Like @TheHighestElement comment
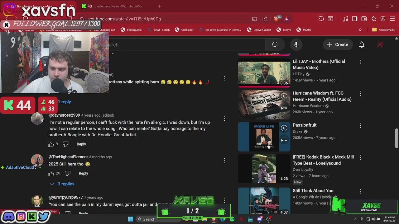 (51, 173)
